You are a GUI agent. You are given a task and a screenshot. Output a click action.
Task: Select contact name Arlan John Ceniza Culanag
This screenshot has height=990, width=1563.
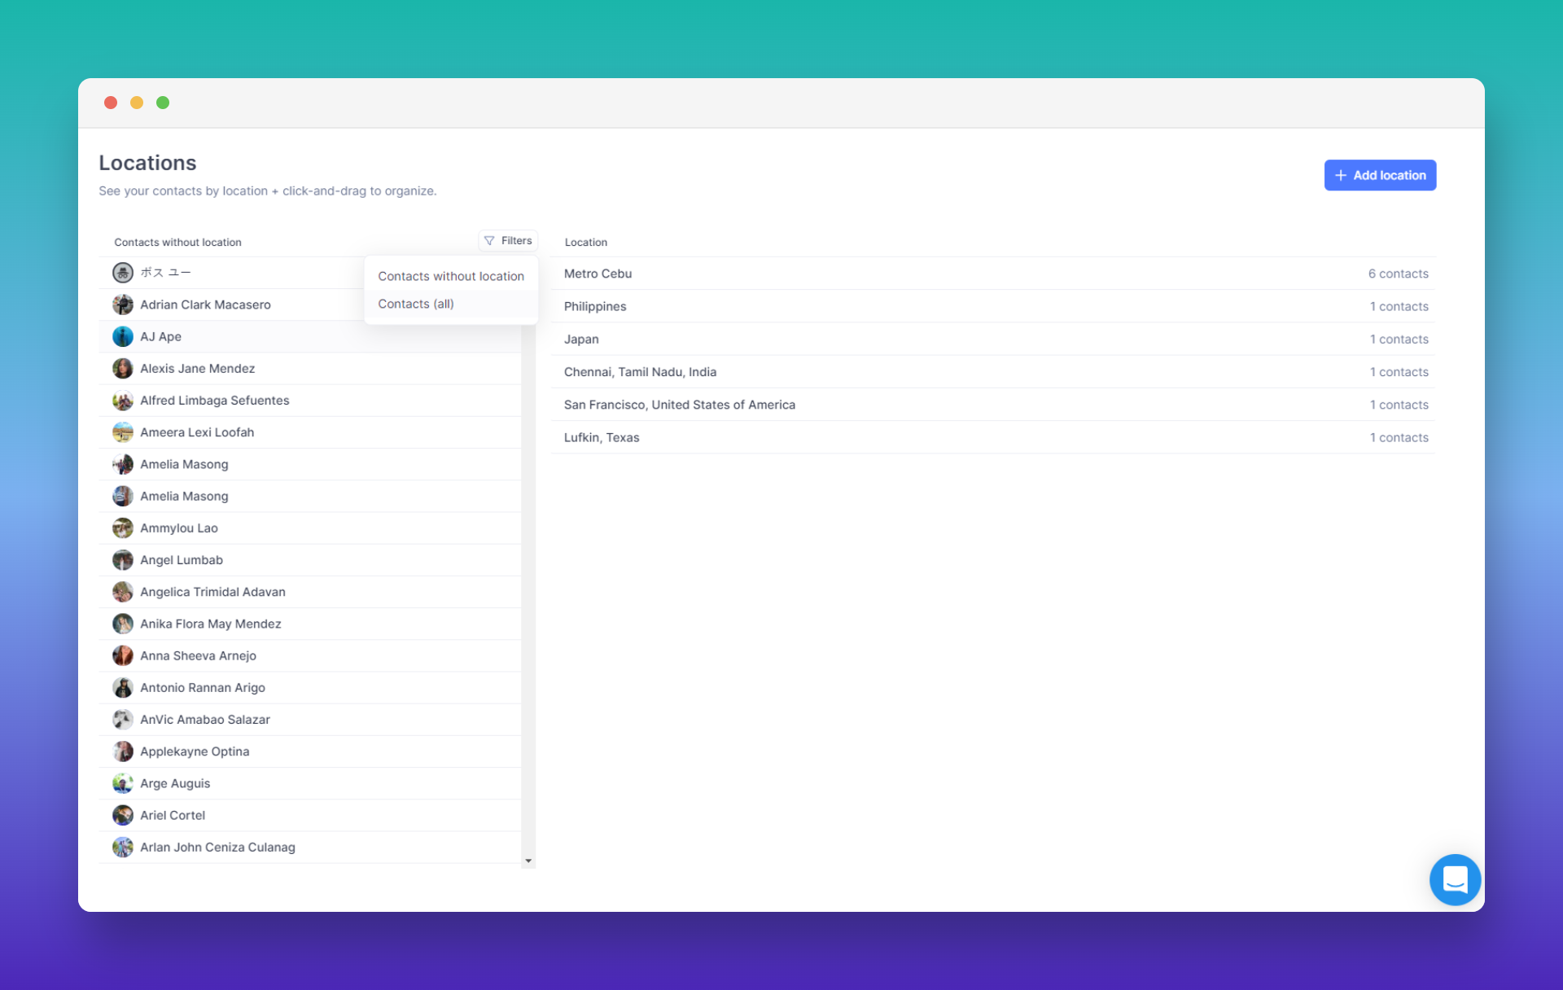[217, 847]
